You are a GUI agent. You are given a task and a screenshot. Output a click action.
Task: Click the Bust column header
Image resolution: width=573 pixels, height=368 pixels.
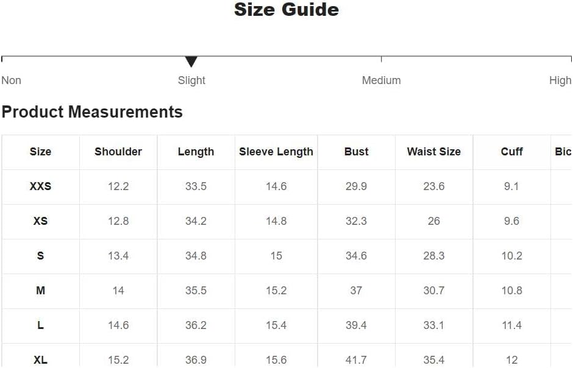click(357, 152)
